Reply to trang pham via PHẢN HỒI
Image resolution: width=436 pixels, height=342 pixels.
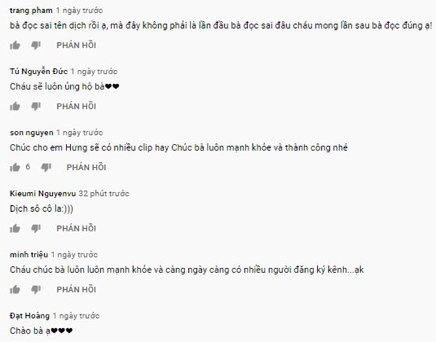coord(76,45)
